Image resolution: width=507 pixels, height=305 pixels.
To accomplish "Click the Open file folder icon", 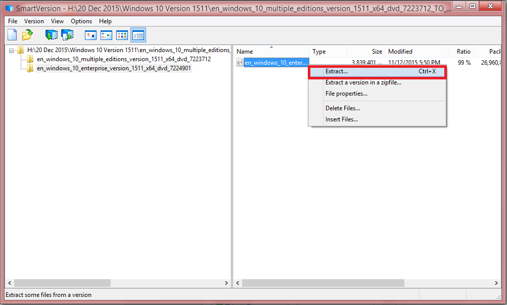I will pyautogui.click(x=27, y=35).
